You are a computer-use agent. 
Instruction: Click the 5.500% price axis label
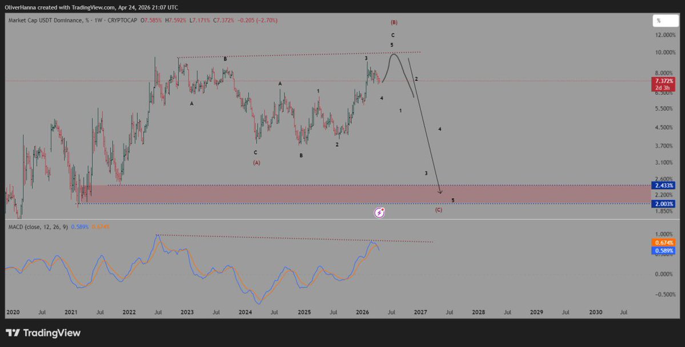click(x=664, y=108)
